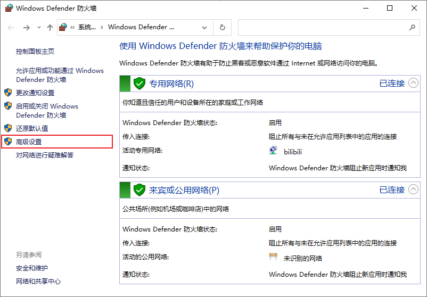Image resolution: width=427 pixels, height=297 pixels.
Task: Click the 未识别的网络 text
Action: pos(303,258)
